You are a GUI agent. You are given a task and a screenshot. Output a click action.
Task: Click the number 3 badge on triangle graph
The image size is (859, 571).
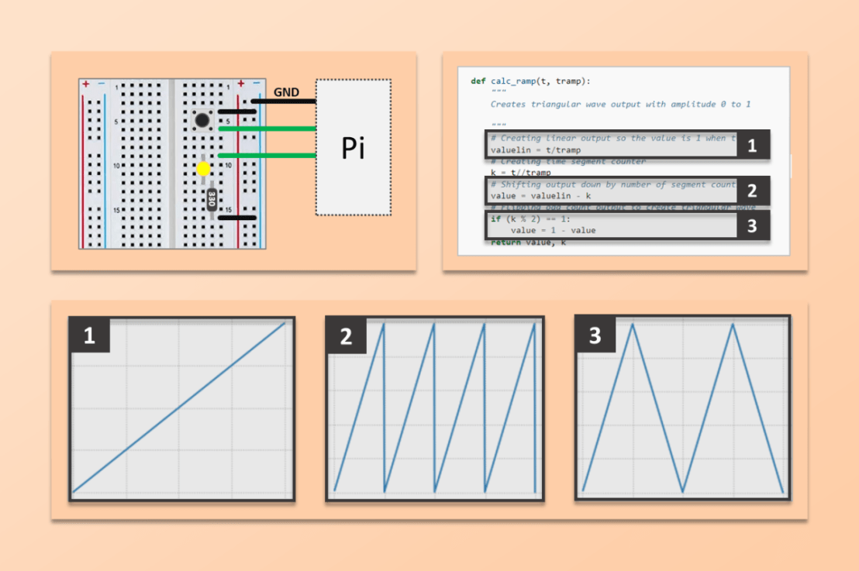595,336
